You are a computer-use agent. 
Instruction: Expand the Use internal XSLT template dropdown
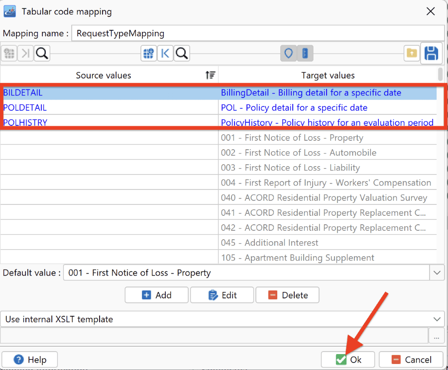point(437,319)
